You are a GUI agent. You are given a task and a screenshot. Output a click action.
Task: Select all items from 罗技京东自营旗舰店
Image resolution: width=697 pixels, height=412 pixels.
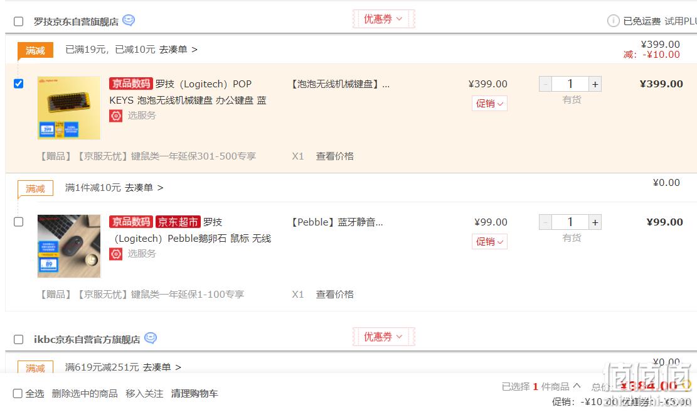tap(19, 21)
